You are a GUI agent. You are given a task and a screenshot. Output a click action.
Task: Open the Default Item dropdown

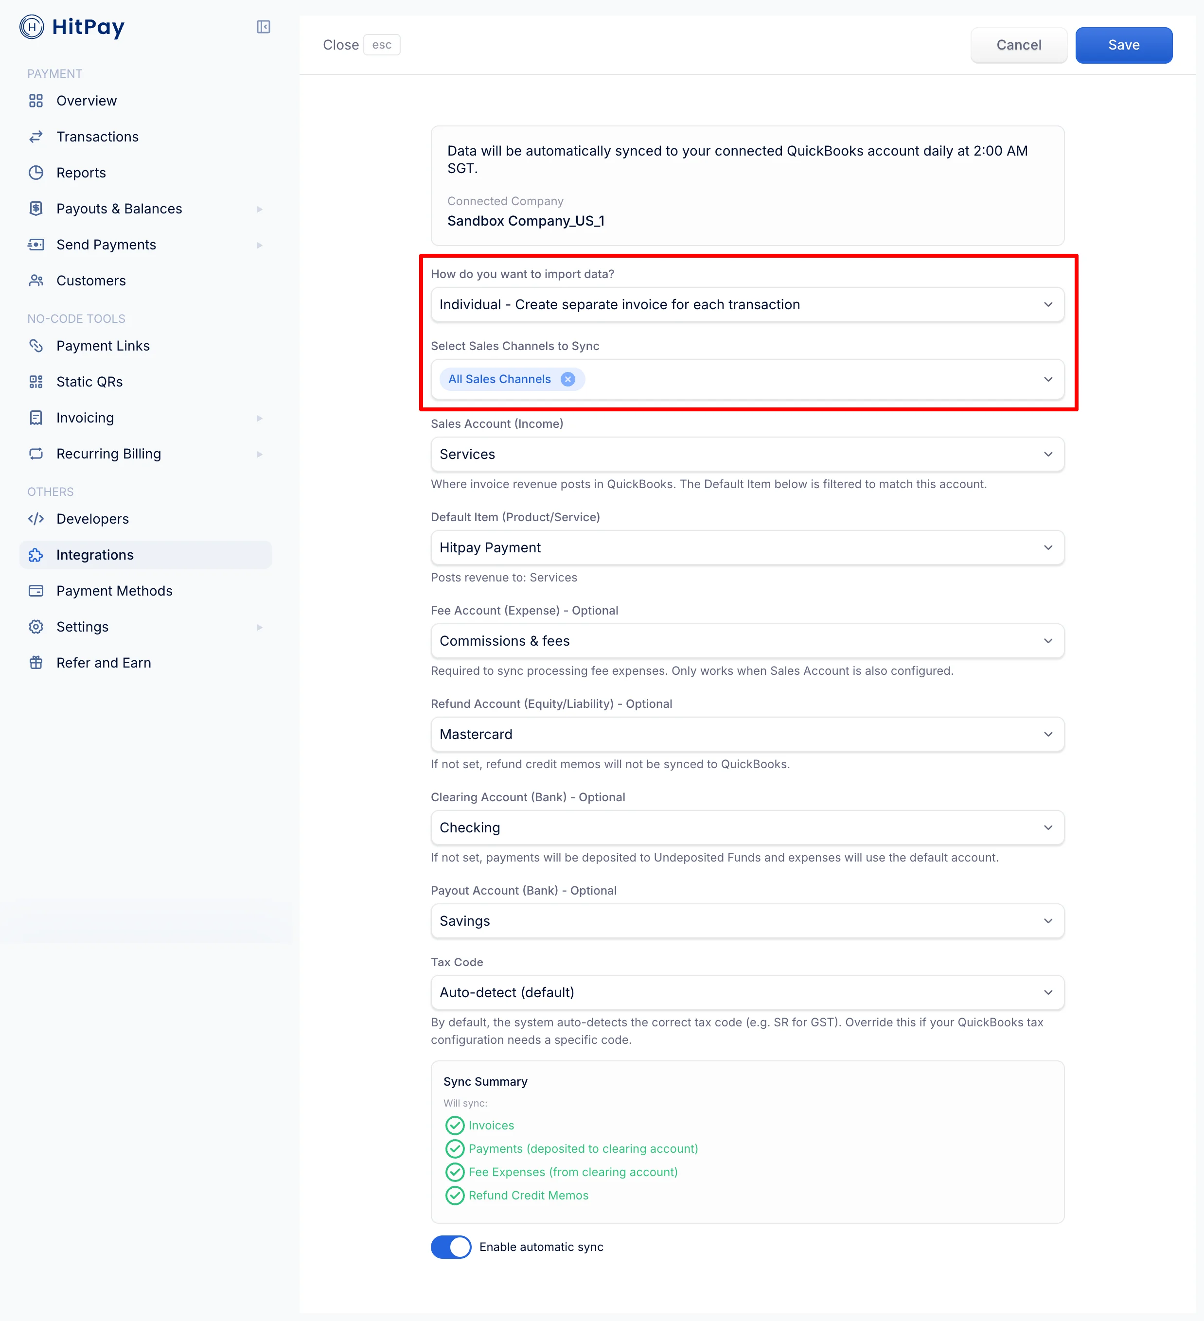click(747, 548)
